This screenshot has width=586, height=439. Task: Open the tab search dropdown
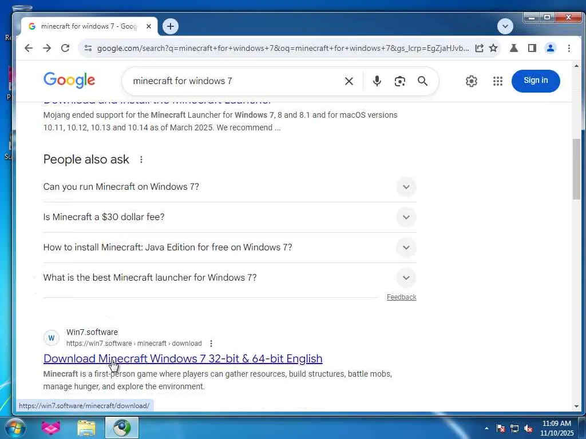pos(505,26)
